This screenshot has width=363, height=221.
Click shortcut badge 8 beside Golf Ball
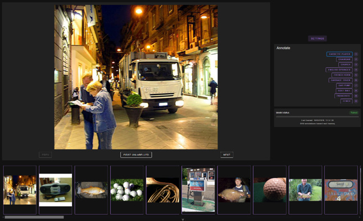click(x=356, y=91)
